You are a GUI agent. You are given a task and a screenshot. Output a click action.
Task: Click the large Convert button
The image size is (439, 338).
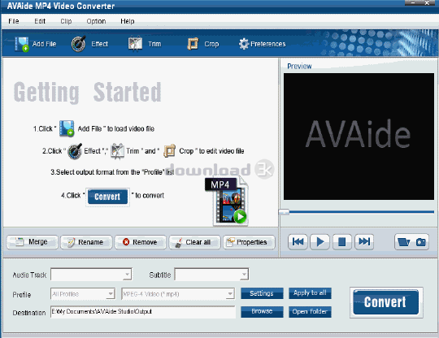click(x=386, y=302)
